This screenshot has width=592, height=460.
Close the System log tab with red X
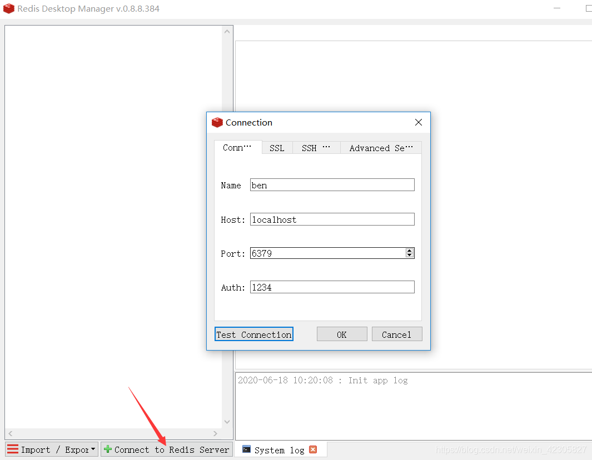point(313,449)
